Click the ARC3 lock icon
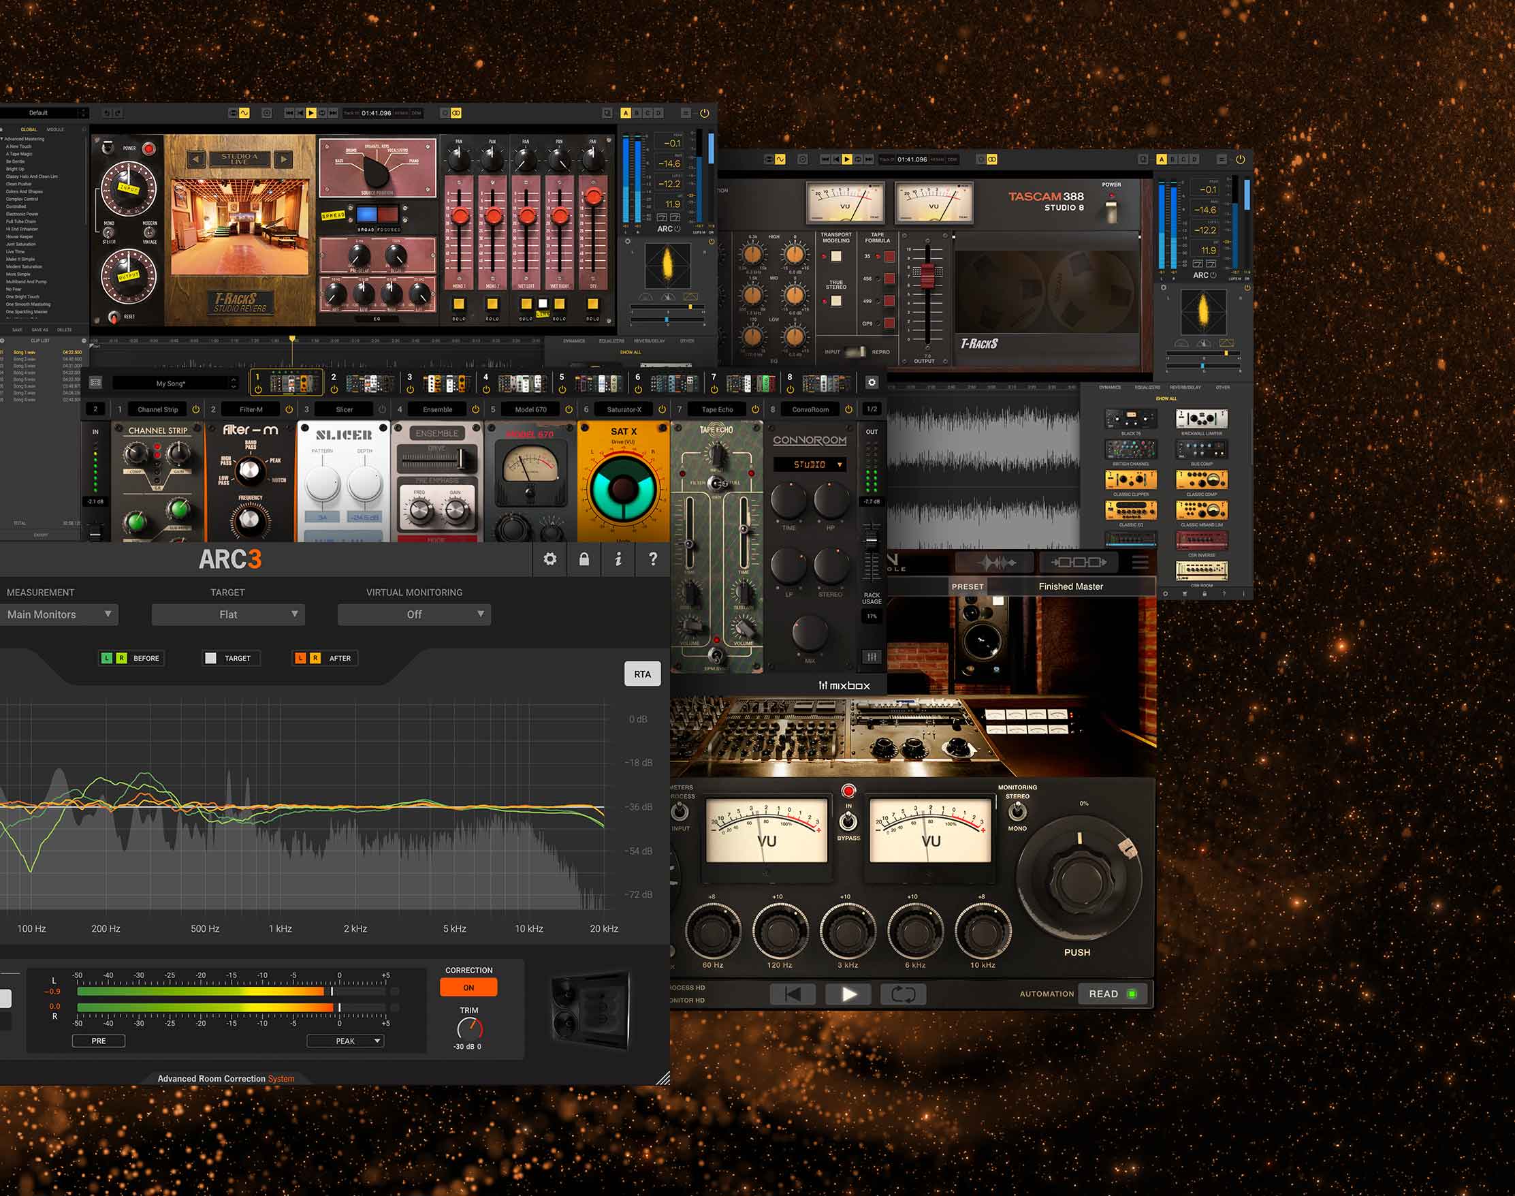Viewport: 1515px width, 1196px height. pyautogui.click(x=584, y=558)
